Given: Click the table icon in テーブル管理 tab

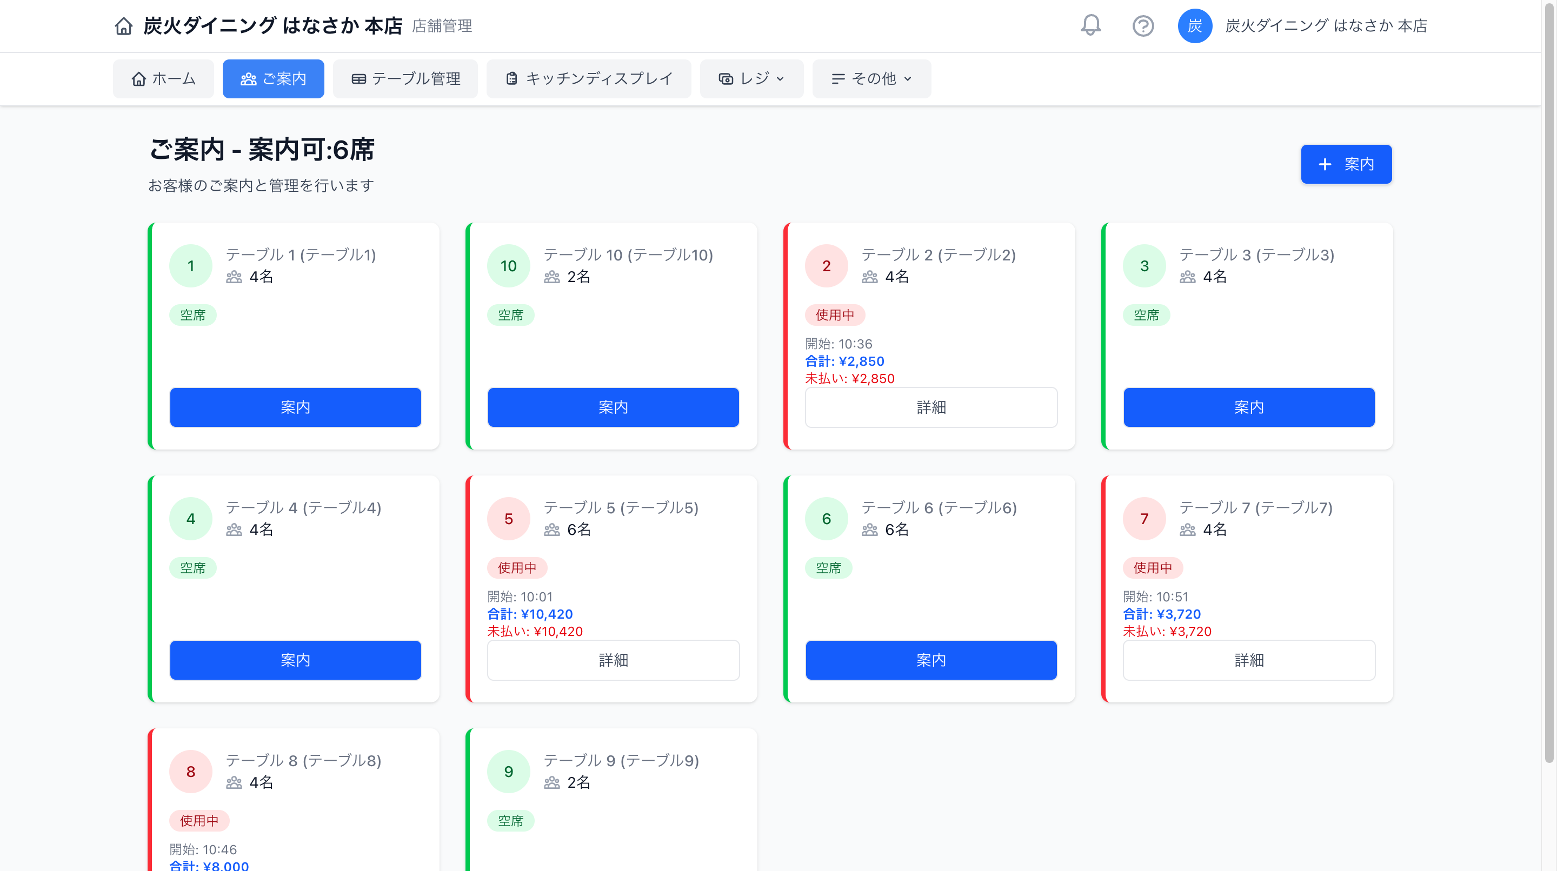Looking at the screenshot, I should (358, 79).
